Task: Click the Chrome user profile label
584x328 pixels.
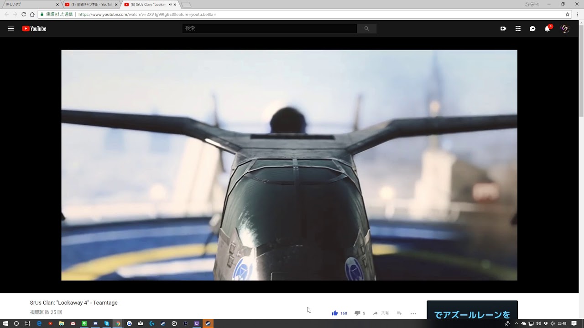Action: click(532, 4)
